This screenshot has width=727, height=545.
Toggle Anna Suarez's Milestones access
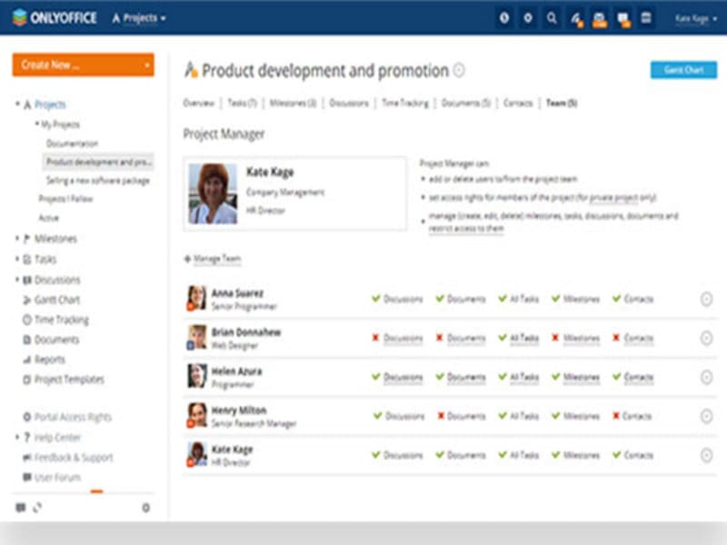click(582, 300)
